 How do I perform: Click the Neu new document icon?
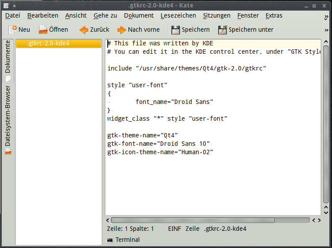(x=12, y=30)
